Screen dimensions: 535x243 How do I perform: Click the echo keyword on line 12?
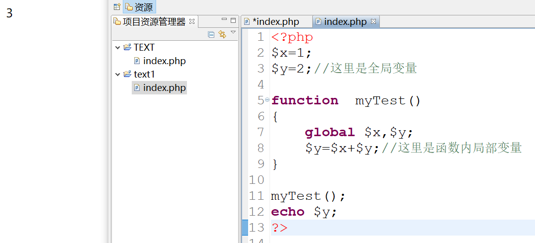287,212
